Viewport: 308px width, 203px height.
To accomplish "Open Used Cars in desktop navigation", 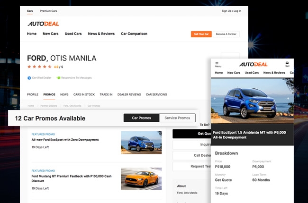I will point(73,34).
